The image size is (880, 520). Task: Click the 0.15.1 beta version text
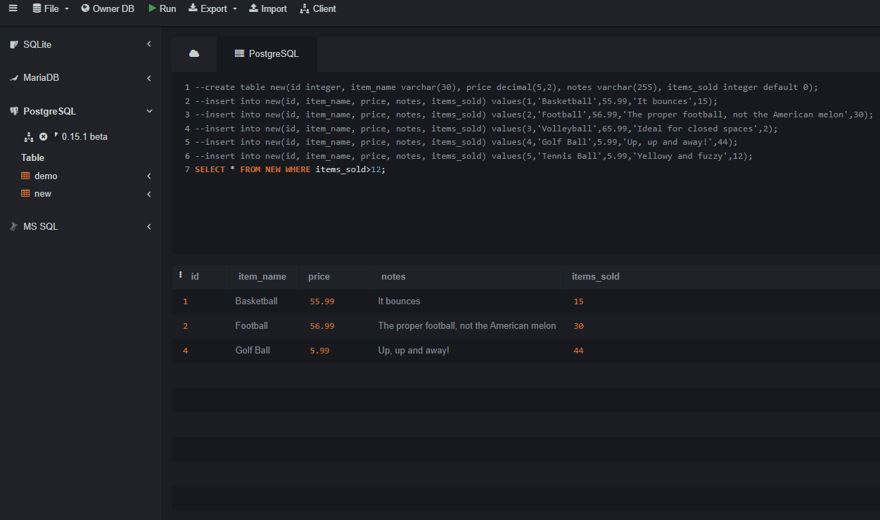point(84,136)
